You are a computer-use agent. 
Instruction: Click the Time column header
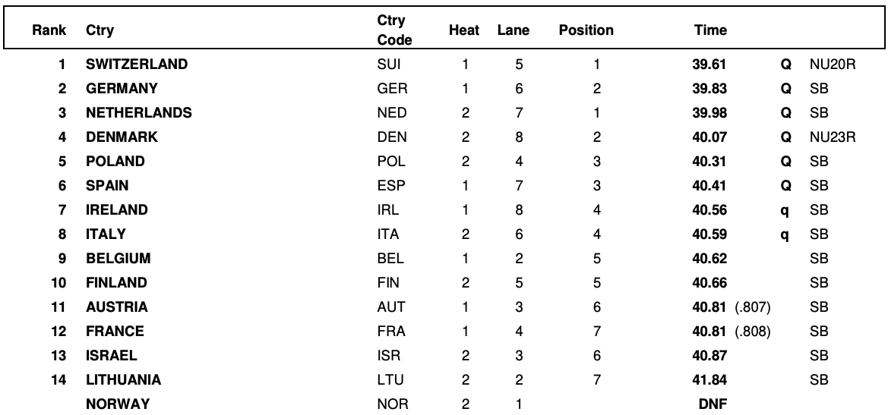[x=710, y=31]
